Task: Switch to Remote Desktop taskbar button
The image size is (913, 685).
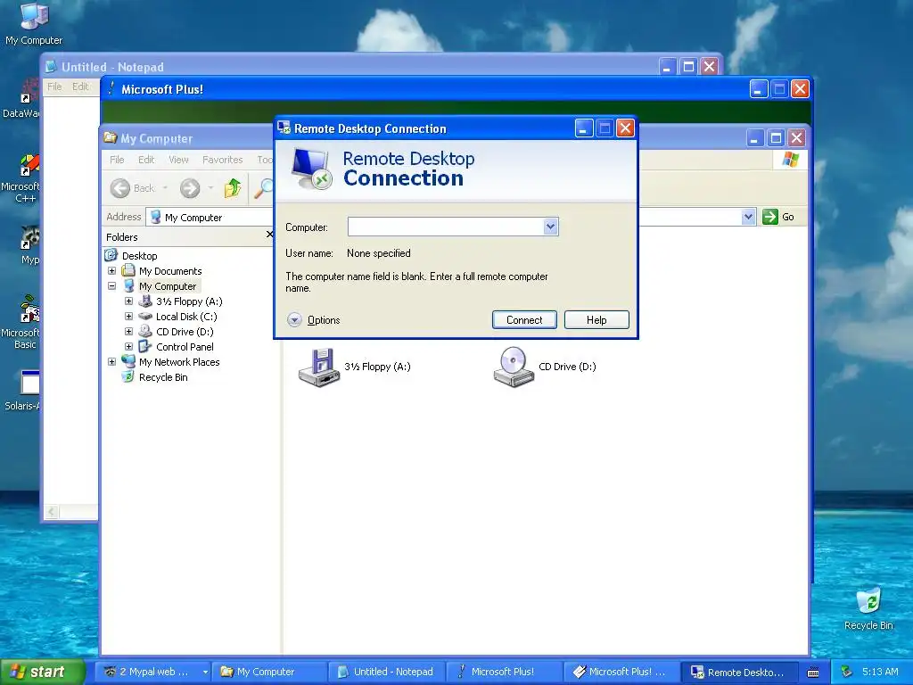Action: click(739, 672)
